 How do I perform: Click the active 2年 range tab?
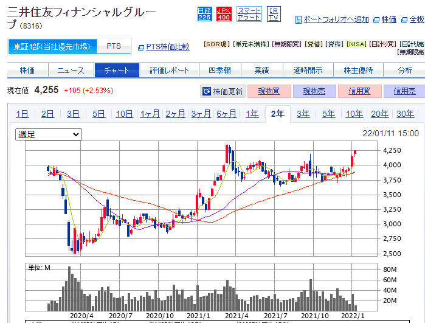pos(278,114)
